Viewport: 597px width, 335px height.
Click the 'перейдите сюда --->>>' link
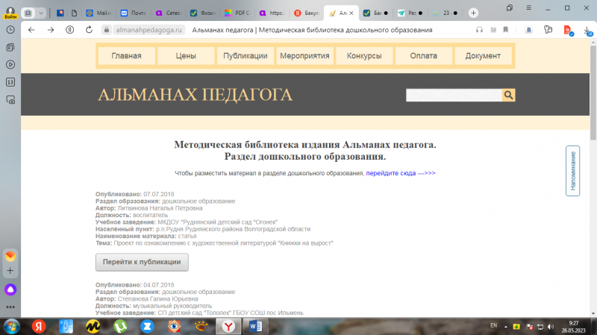(x=401, y=173)
